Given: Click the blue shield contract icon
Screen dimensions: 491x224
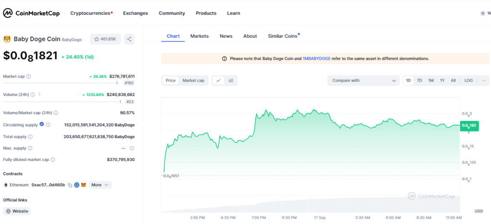Looking at the screenshot, I should coord(77,185).
